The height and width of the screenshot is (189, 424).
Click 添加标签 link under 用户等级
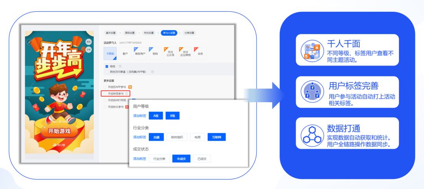coord(139,116)
